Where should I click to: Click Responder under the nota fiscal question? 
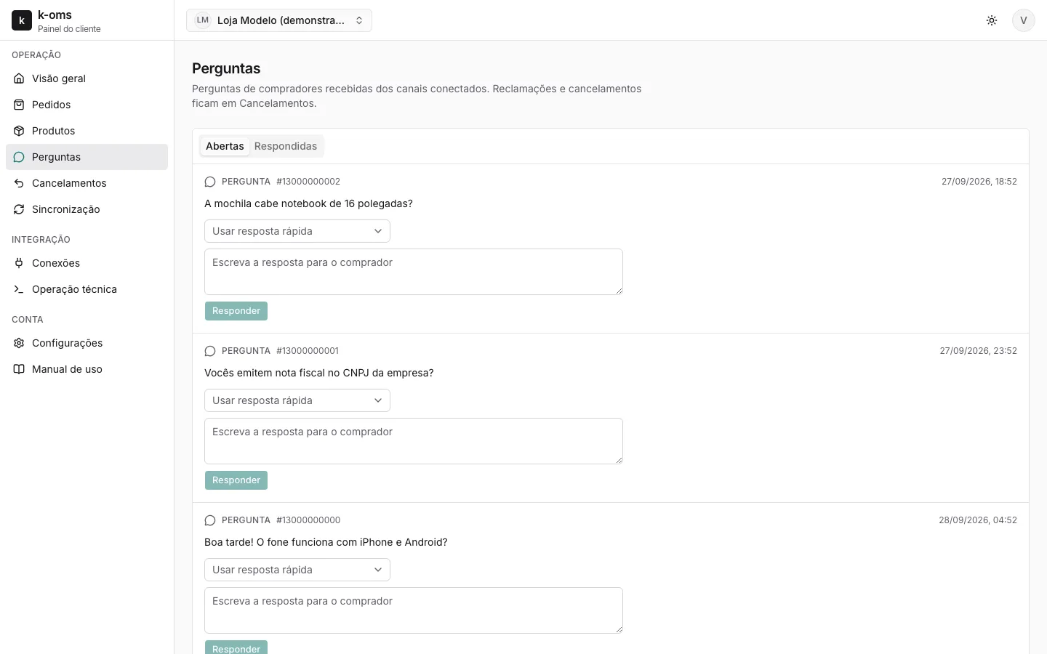point(236,480)
